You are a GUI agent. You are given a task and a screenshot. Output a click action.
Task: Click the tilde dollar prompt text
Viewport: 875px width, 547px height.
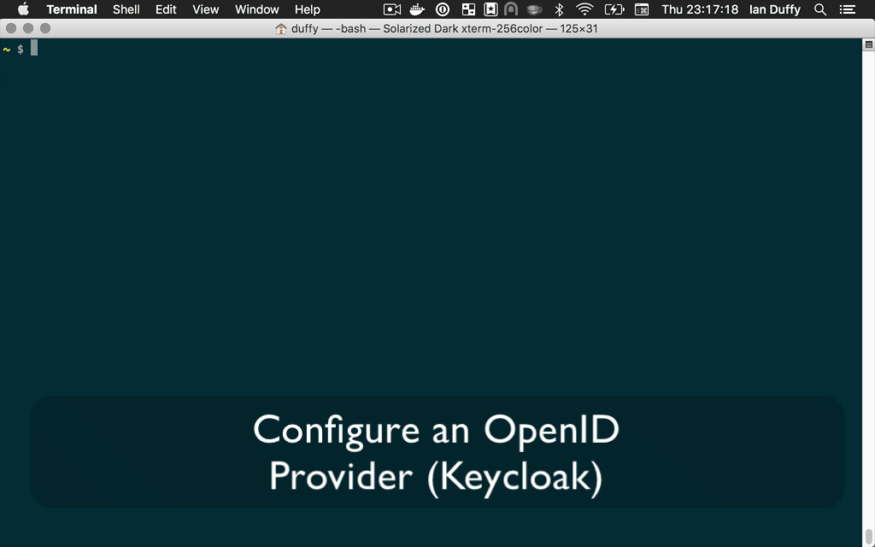[x=14, y=49]
